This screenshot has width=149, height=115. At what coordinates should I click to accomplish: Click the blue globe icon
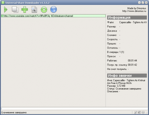[x=54, y=9]
